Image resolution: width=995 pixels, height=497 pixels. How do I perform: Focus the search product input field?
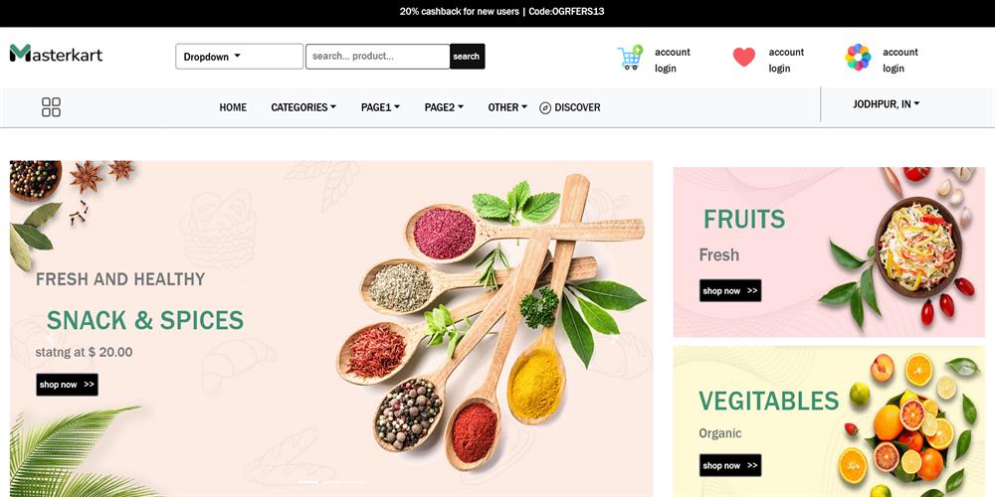[x=377, y=57]
